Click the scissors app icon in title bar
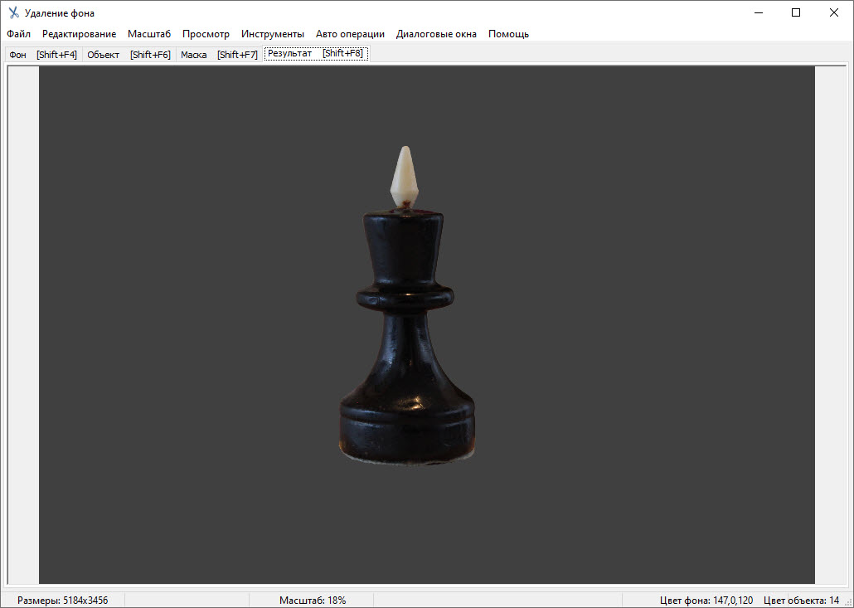Viewport: 854px width, 608px height. point(13,12)
